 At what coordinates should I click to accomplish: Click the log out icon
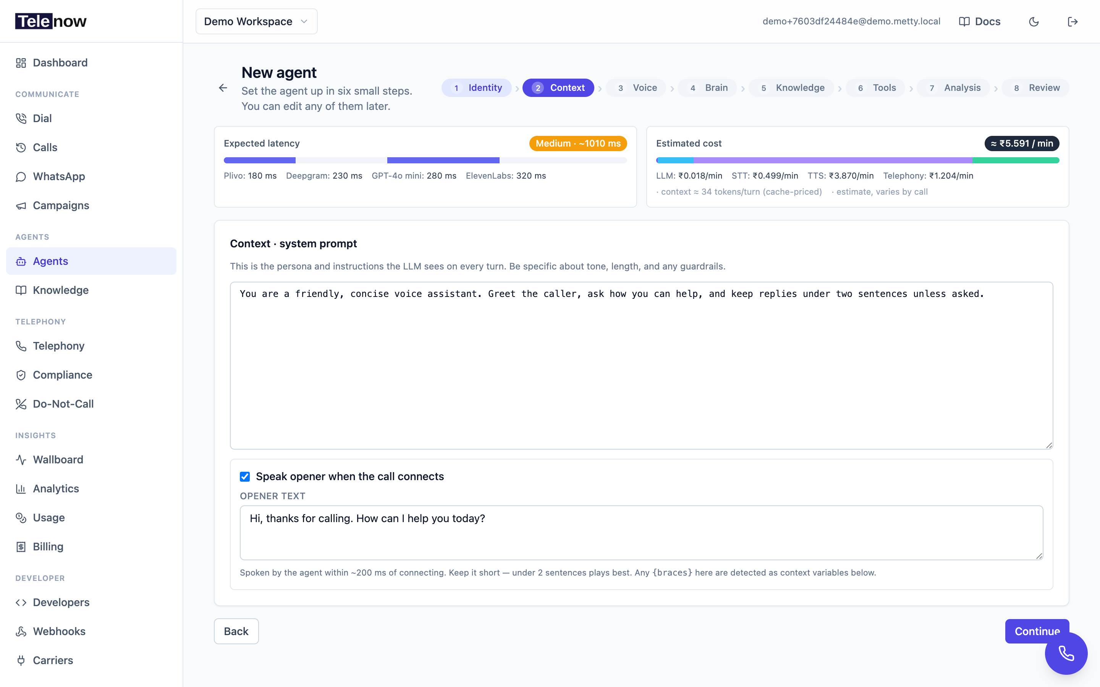click(1073, 22)
